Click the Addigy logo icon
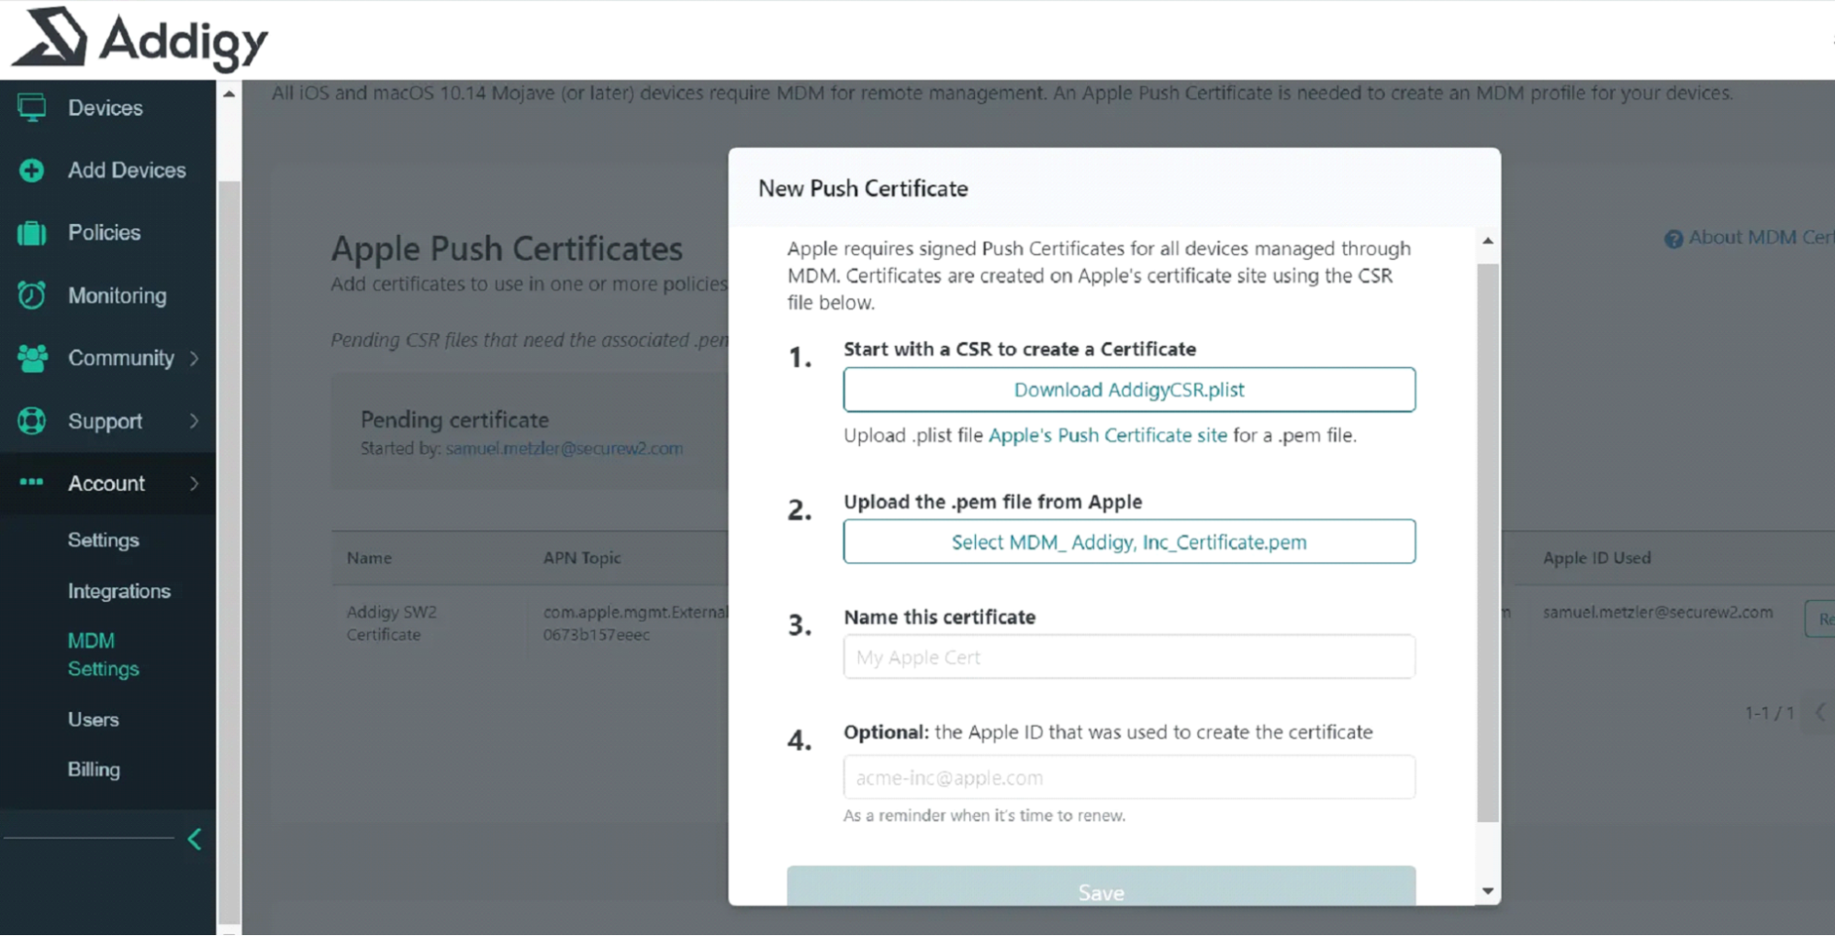 (x=51, y=38)
